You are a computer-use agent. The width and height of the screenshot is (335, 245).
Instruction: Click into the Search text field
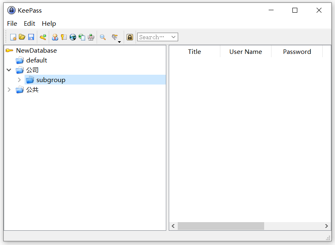pos(154,37)
